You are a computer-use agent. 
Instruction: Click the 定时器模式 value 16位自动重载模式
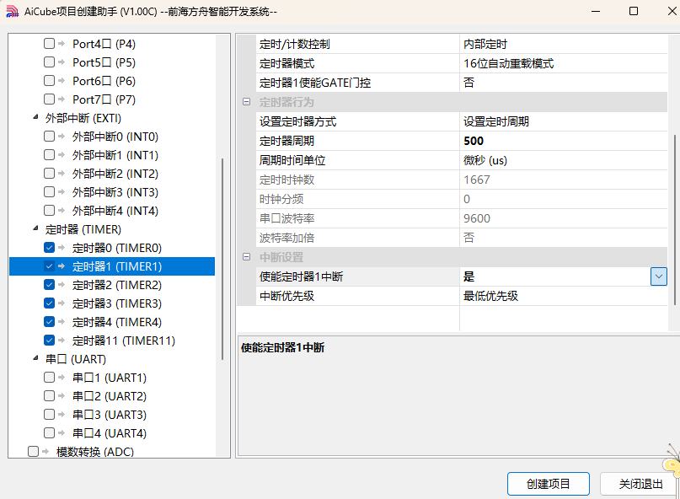pos(564,63)
